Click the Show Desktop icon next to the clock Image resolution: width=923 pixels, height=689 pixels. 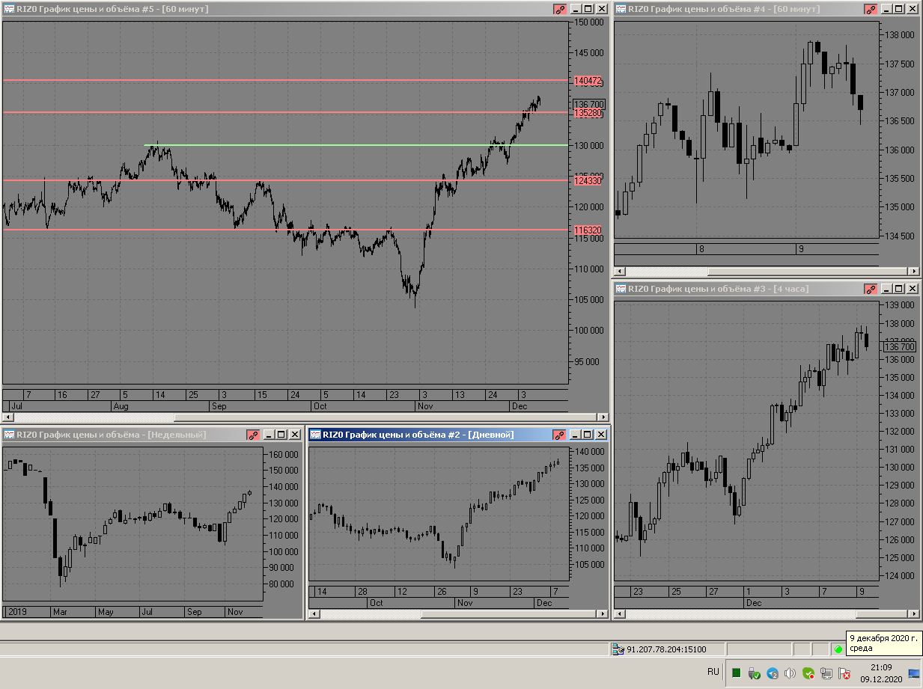pos(914,673)
